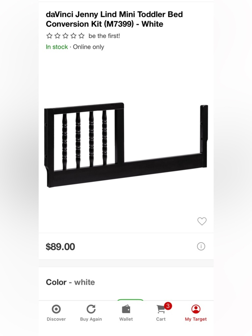Tap the Buy Again refresh icon
The image size is (252, 336).
point(91,309)
